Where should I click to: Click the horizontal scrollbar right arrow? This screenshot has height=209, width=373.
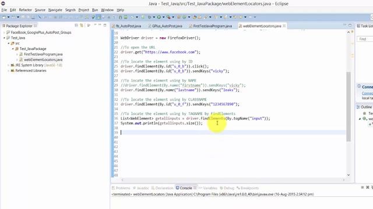click(344, 180)
